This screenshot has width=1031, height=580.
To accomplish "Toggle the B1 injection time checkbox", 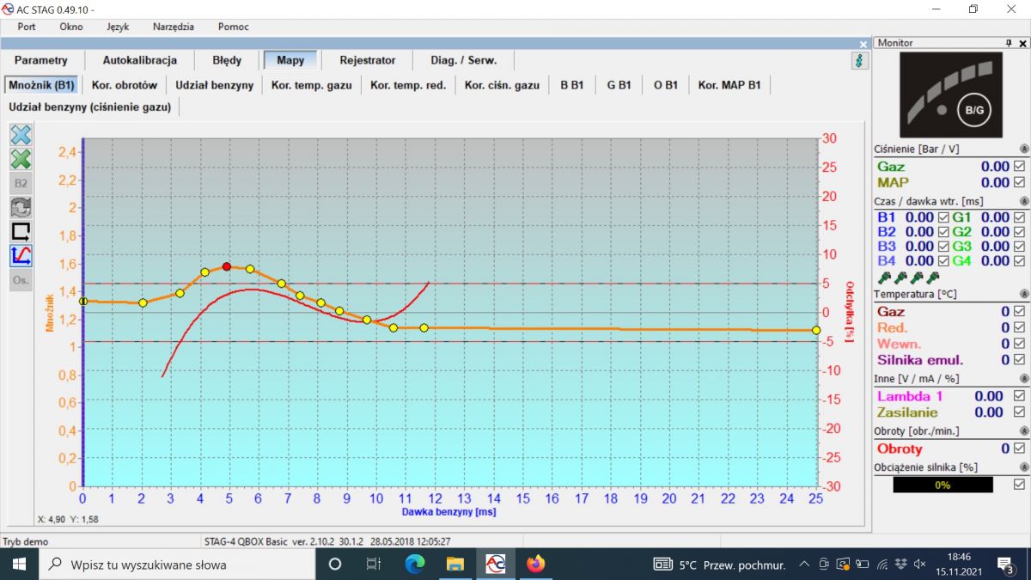I will click(x=943, y=217).
